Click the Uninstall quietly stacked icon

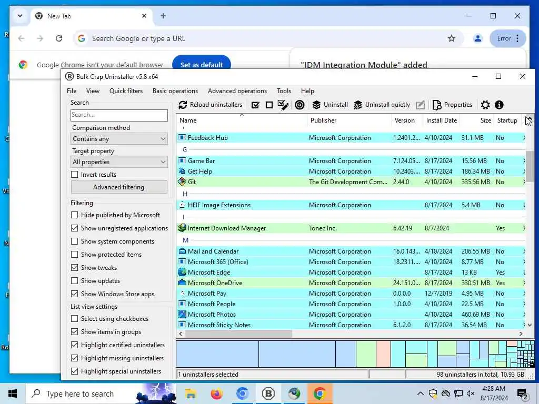pos(358,105)
